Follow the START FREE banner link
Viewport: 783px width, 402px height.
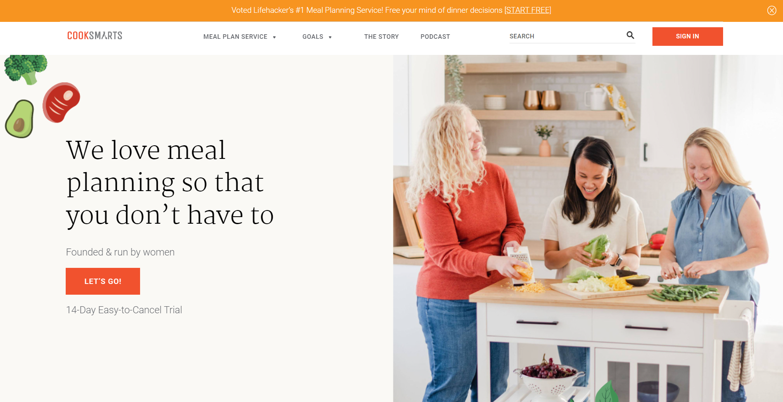point(528,10)
